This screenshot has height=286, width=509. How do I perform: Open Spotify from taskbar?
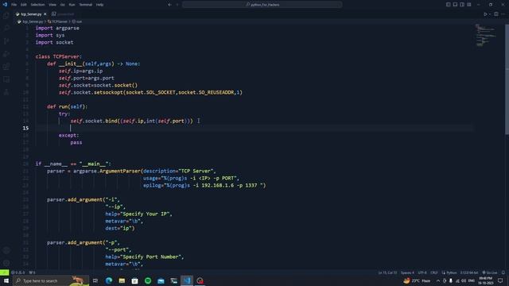pos(148,280)
